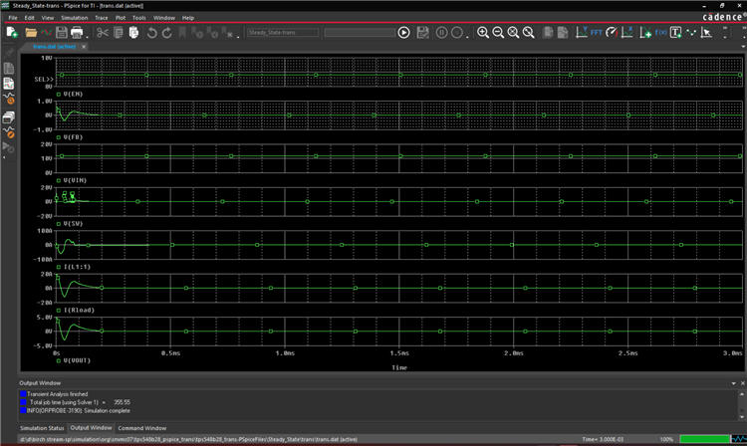Click the Add Text Label icon
Image resolution: width=747 pixels, height=446 pixels.
675,33
